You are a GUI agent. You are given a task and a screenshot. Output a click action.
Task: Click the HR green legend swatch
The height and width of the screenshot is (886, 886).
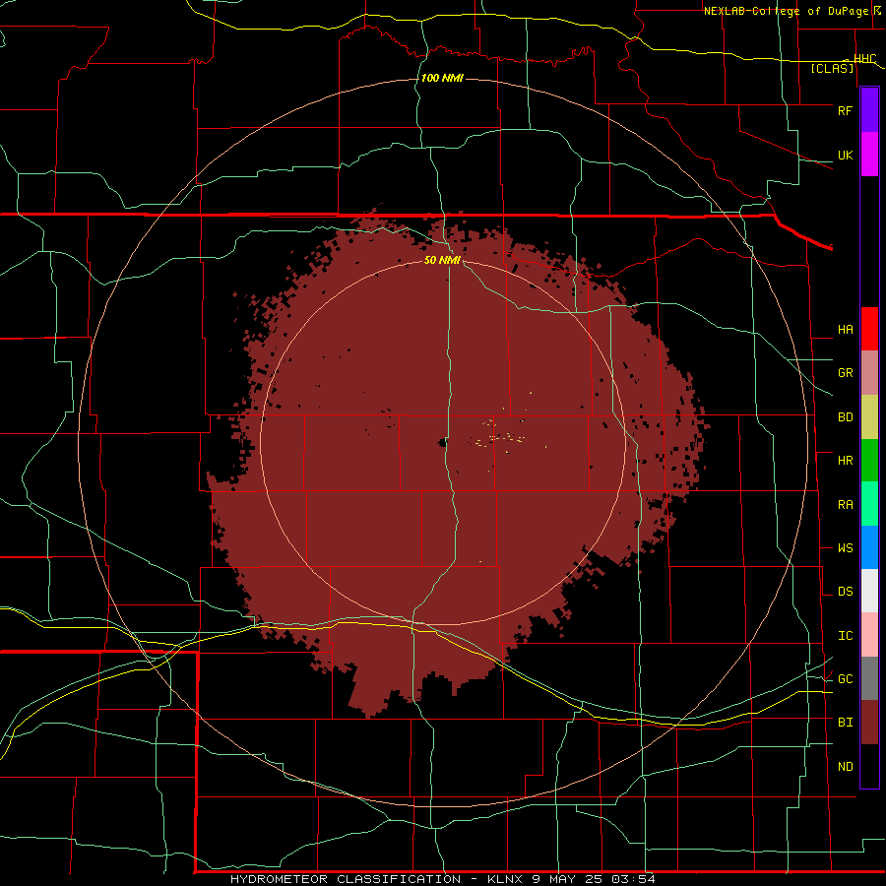869,461
